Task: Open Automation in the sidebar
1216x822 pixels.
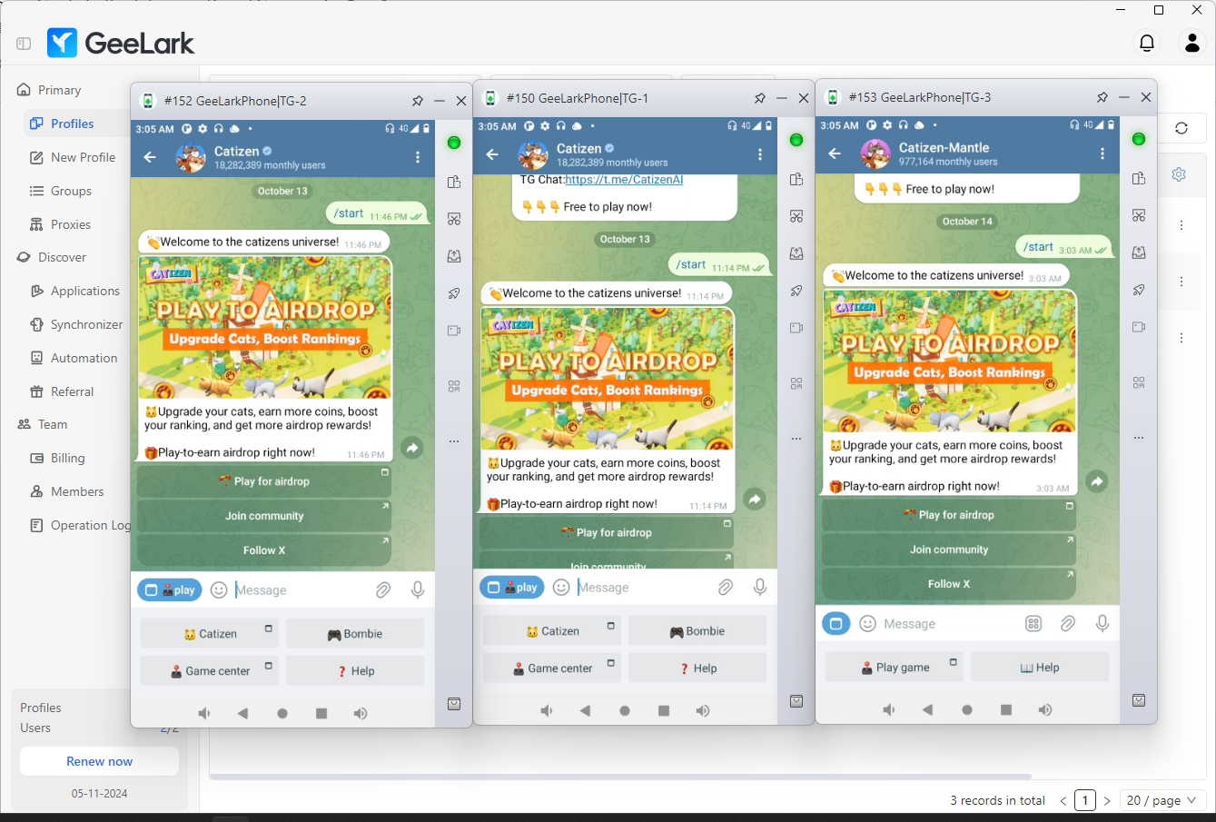Action: point(84,358)
